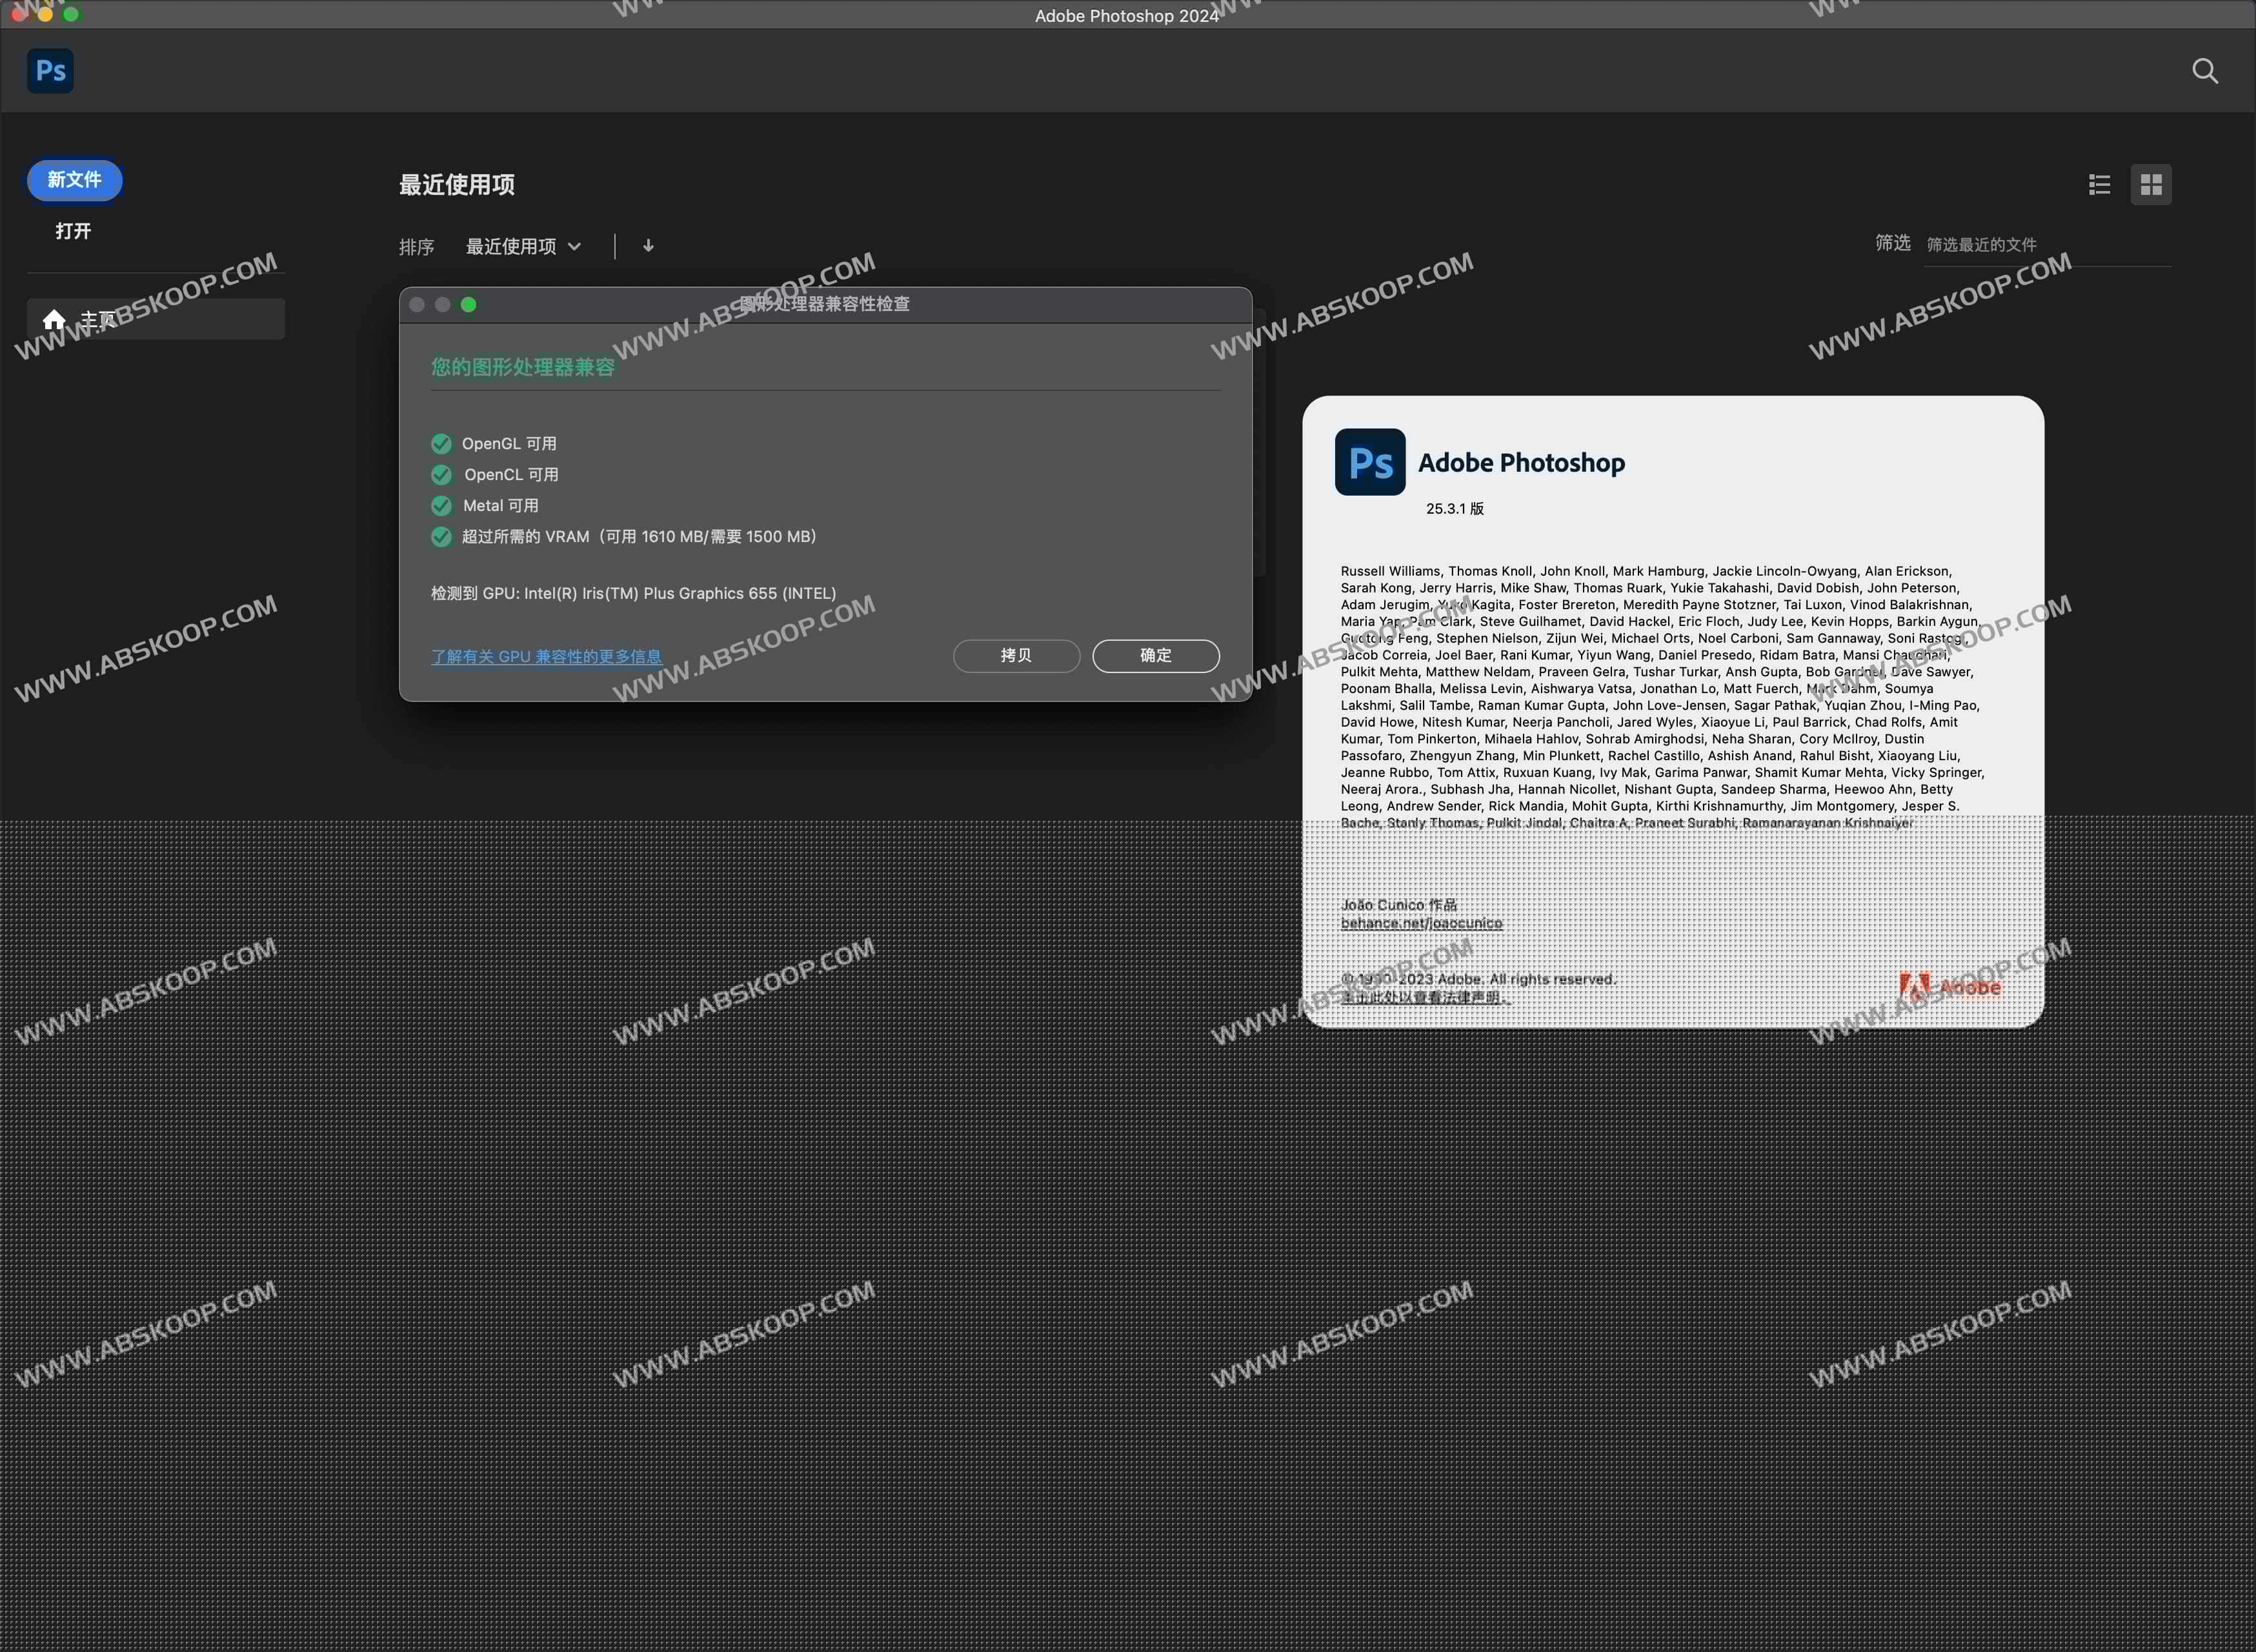The height and width of the screenshot is (1652, 2256).
Task: Click 您的图形处理器兼容 heading
Action: click(522, 367)
